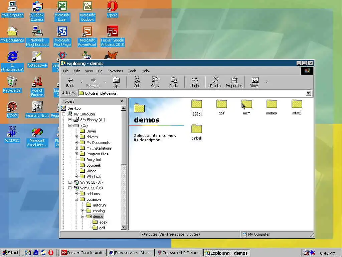Collapse the (C:) drive node
342x257 pixels.
point(70,125)
